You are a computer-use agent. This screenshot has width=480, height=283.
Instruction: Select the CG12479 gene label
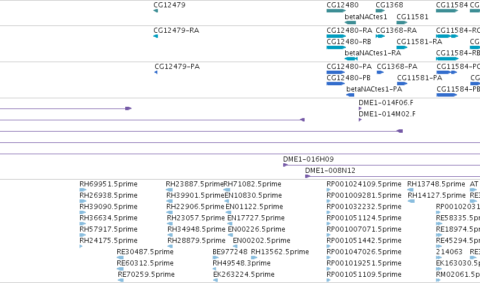tap(169, 5)
